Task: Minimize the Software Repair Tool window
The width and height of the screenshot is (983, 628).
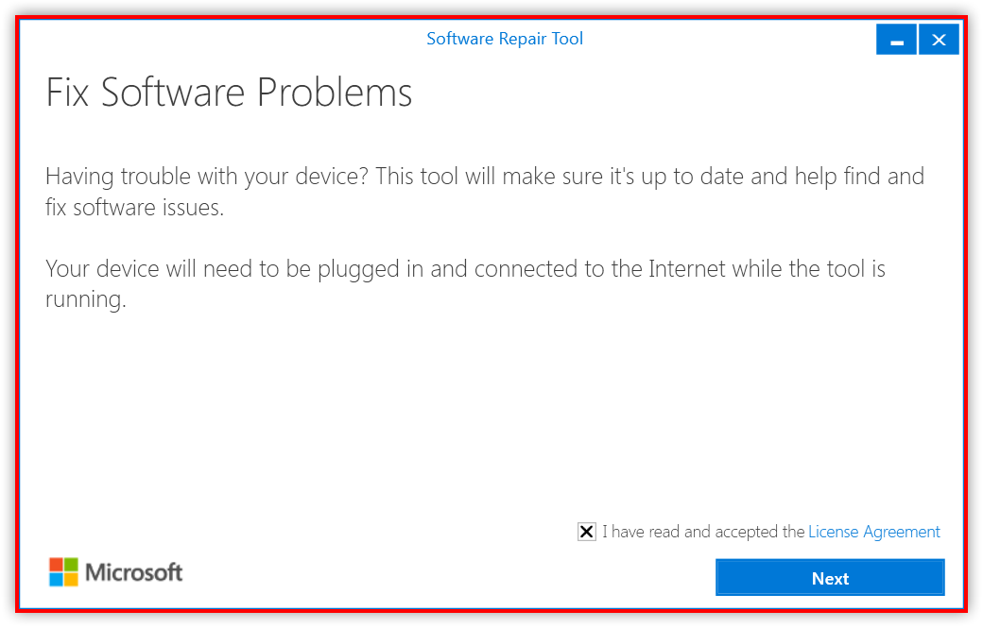Action: [896, 40]
